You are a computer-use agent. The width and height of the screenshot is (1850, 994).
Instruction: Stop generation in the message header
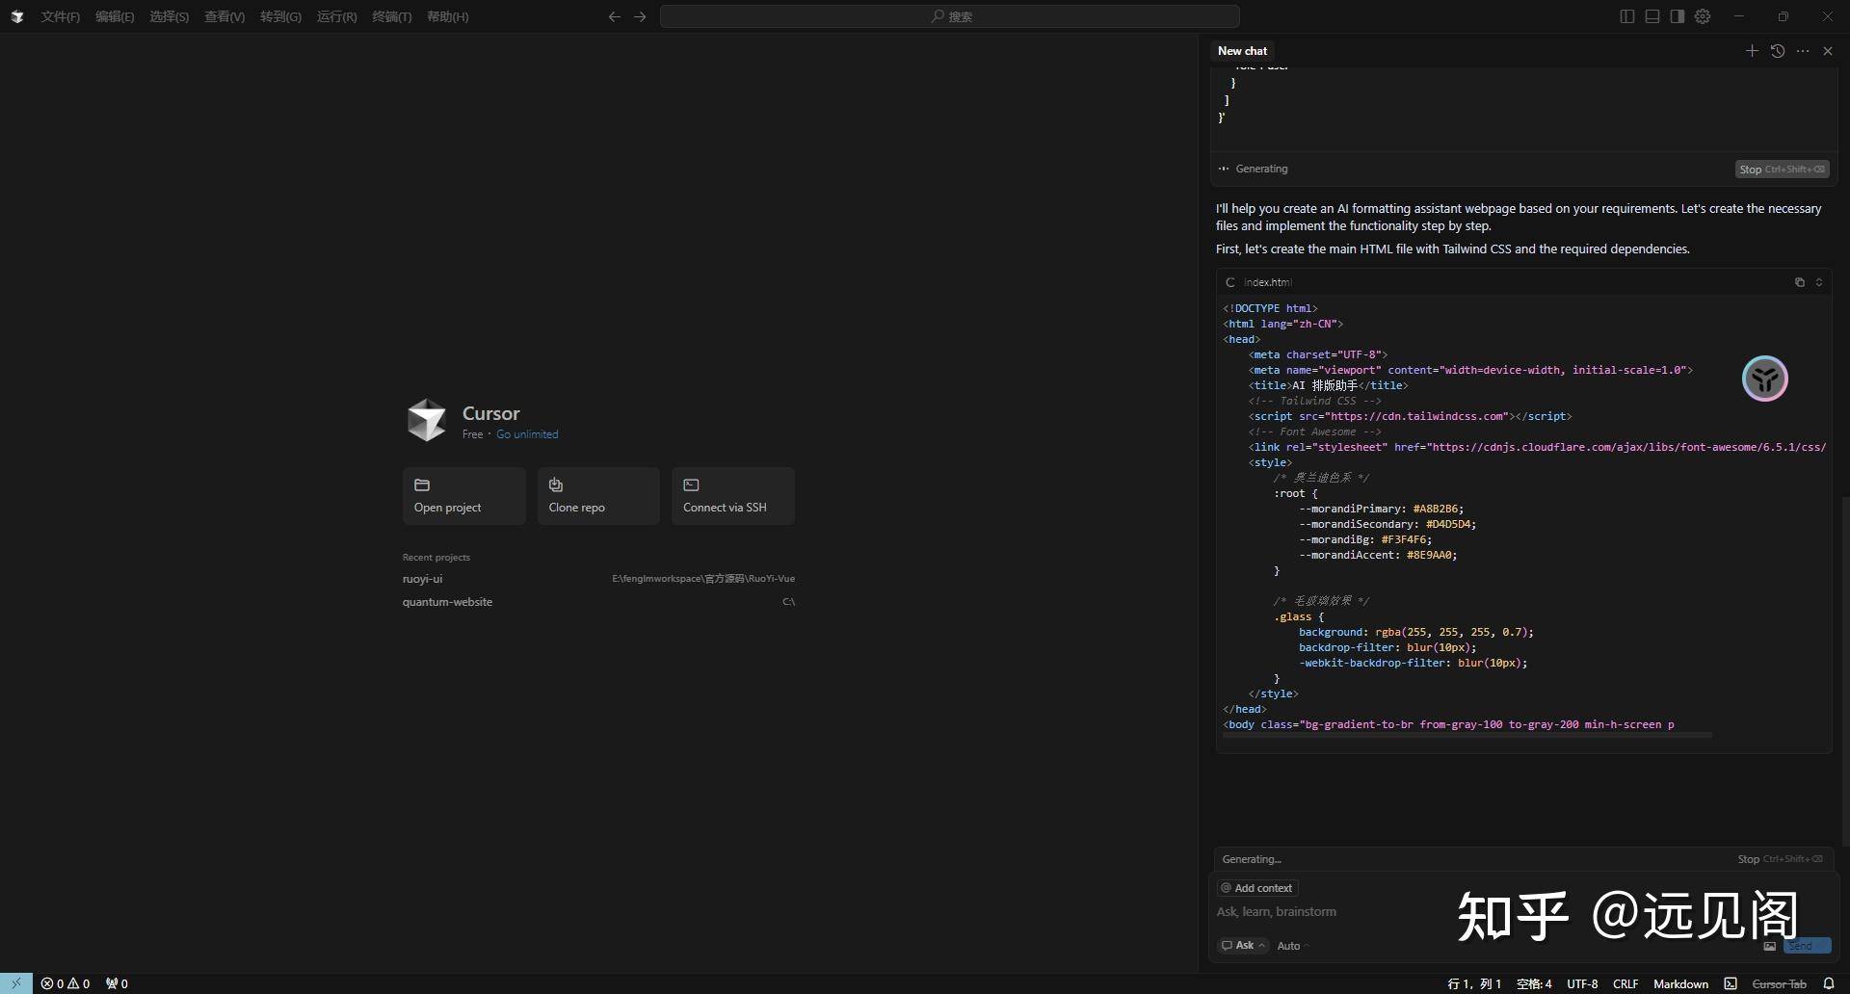[1782, 170]
